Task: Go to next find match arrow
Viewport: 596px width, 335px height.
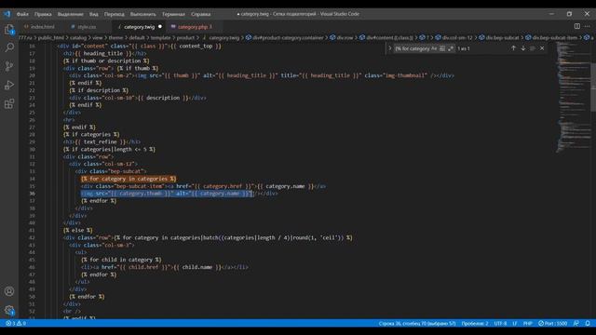Action: (x=523, y=48)
